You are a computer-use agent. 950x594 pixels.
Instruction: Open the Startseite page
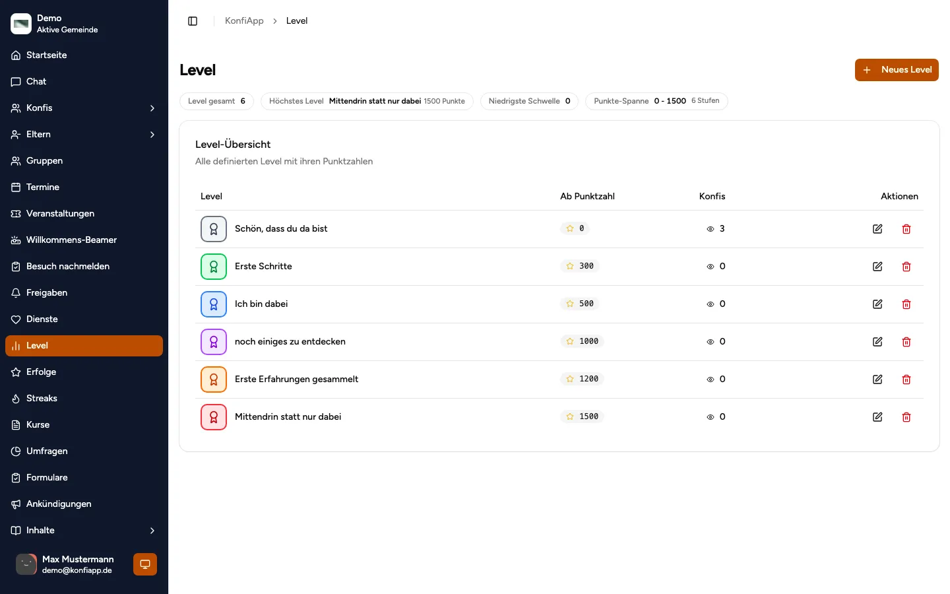[84, 55]
